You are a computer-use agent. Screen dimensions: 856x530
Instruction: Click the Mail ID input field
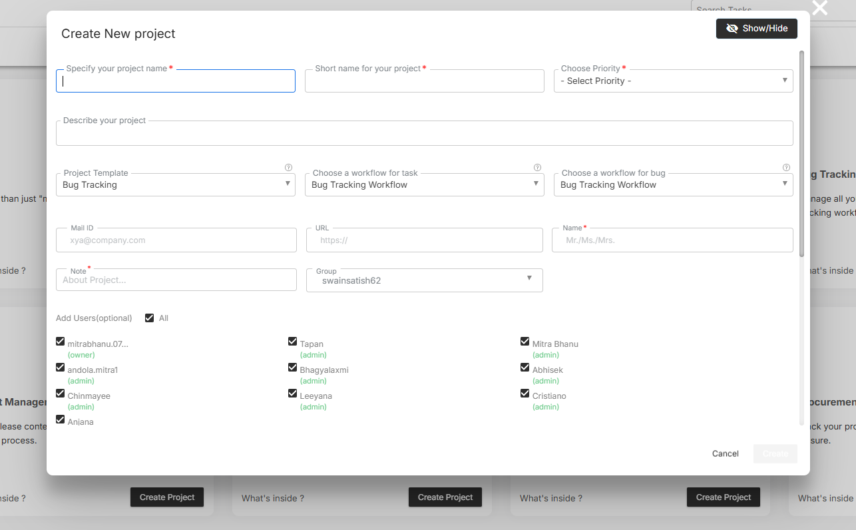(176, 240)
